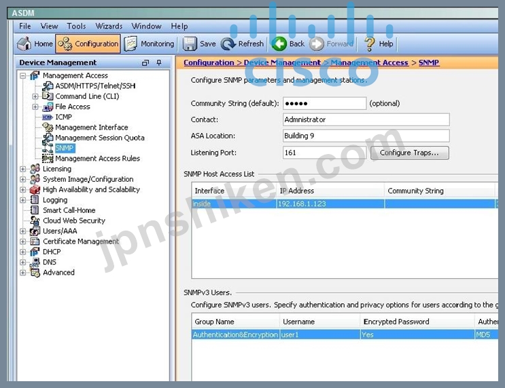Expand the DHCP node
505x388 pixels.
pyautogui.click(x=23, y=252)
